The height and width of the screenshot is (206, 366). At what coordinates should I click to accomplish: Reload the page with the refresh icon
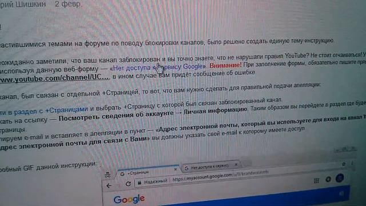click(128, 184)
